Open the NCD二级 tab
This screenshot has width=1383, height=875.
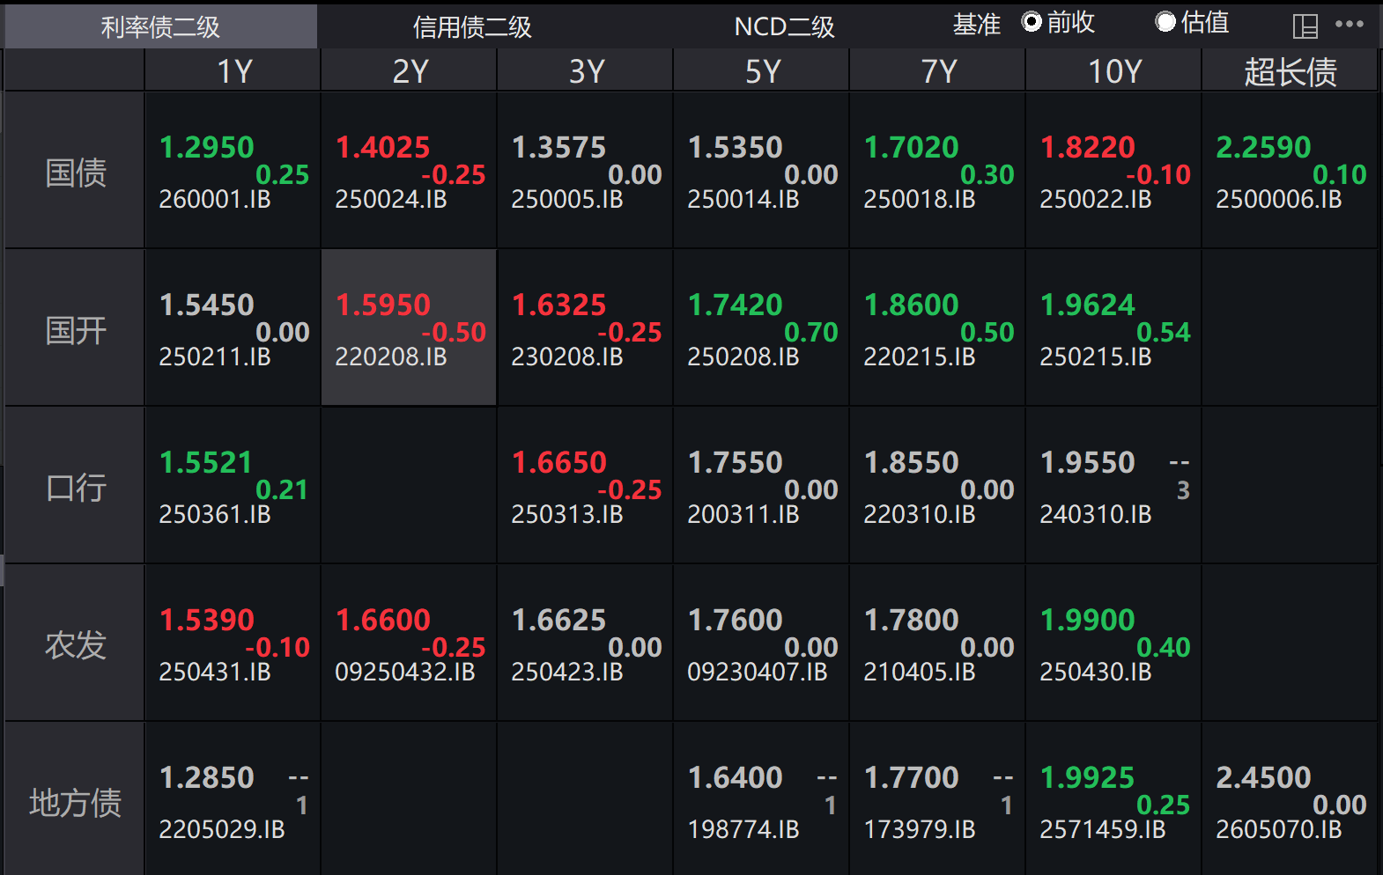[784, 27]
